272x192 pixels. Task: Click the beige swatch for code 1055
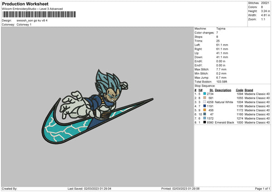pyautogui.click(x=205, y=98)
